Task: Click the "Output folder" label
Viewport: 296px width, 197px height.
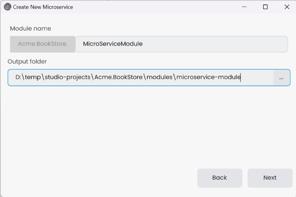Action: click(x=27, y=61)
